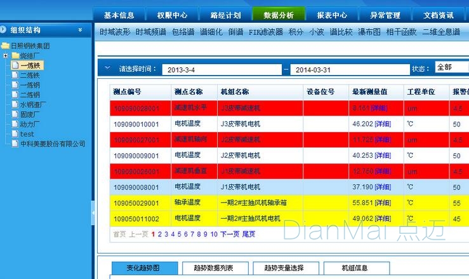Screen dimensions: 469x279
Task: Choose the 包络谱 submenu item
Action: point(183,32)
